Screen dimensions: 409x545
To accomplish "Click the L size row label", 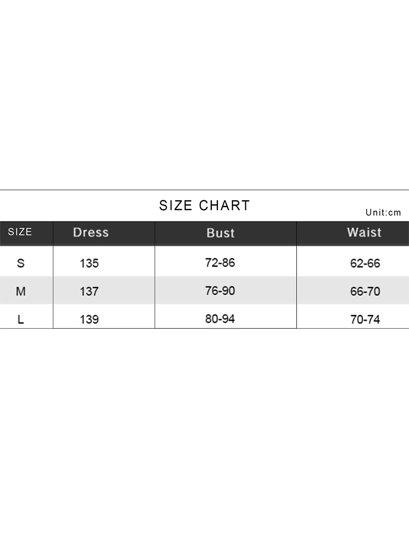I will (20, 320).
